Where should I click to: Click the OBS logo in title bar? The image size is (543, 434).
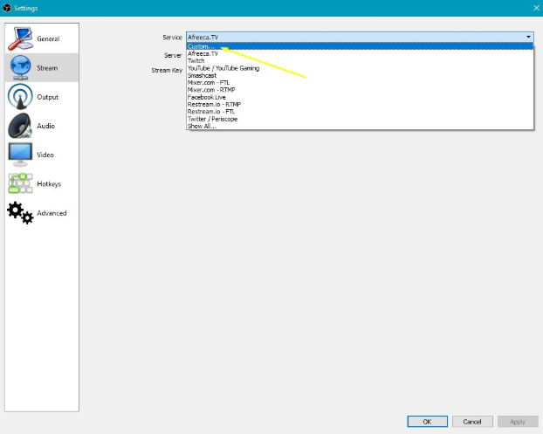7,8
